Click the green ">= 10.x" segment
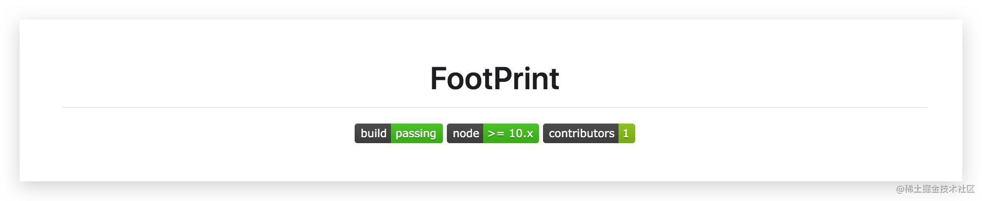Screen dimensions: 982x201 click(511, 133)
